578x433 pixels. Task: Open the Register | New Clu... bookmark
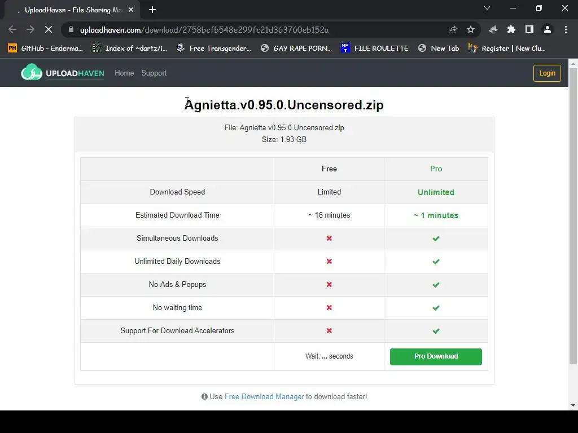pos(507,48)
